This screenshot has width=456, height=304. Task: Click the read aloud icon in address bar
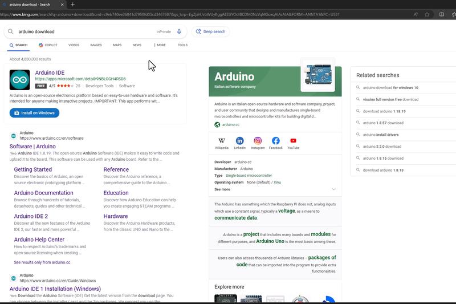click(416, 15)
